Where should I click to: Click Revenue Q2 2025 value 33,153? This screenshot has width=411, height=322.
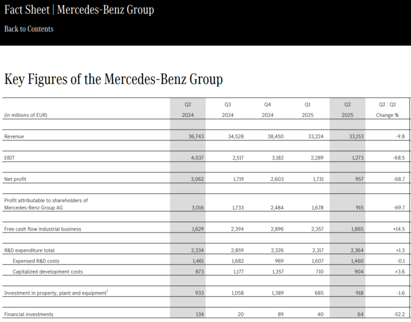(356, 136)
